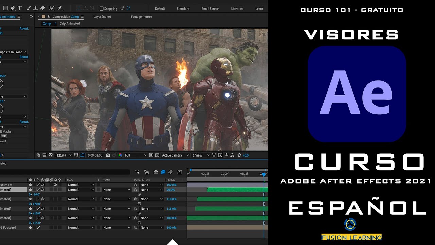This screenshot has width=435, height=245.
Task: Click the Drip Animated breadcrumb
Action: tap(70, 24)
